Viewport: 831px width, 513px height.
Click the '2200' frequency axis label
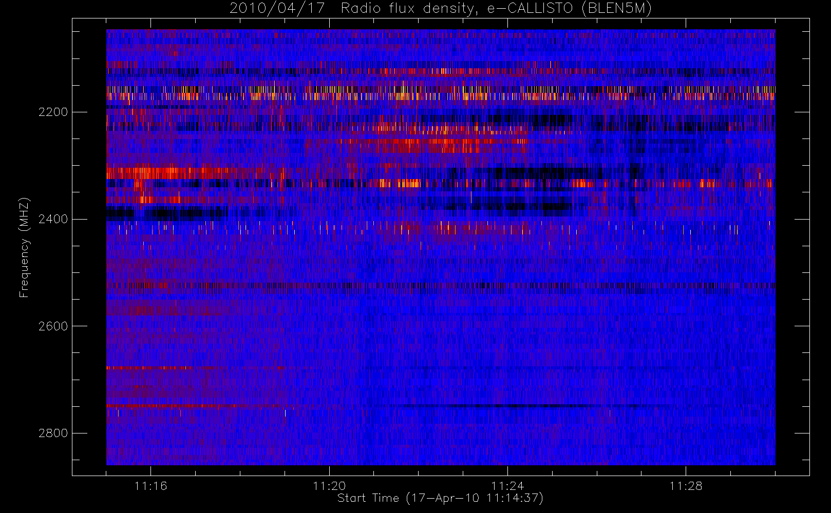click(x=53, y=112)
